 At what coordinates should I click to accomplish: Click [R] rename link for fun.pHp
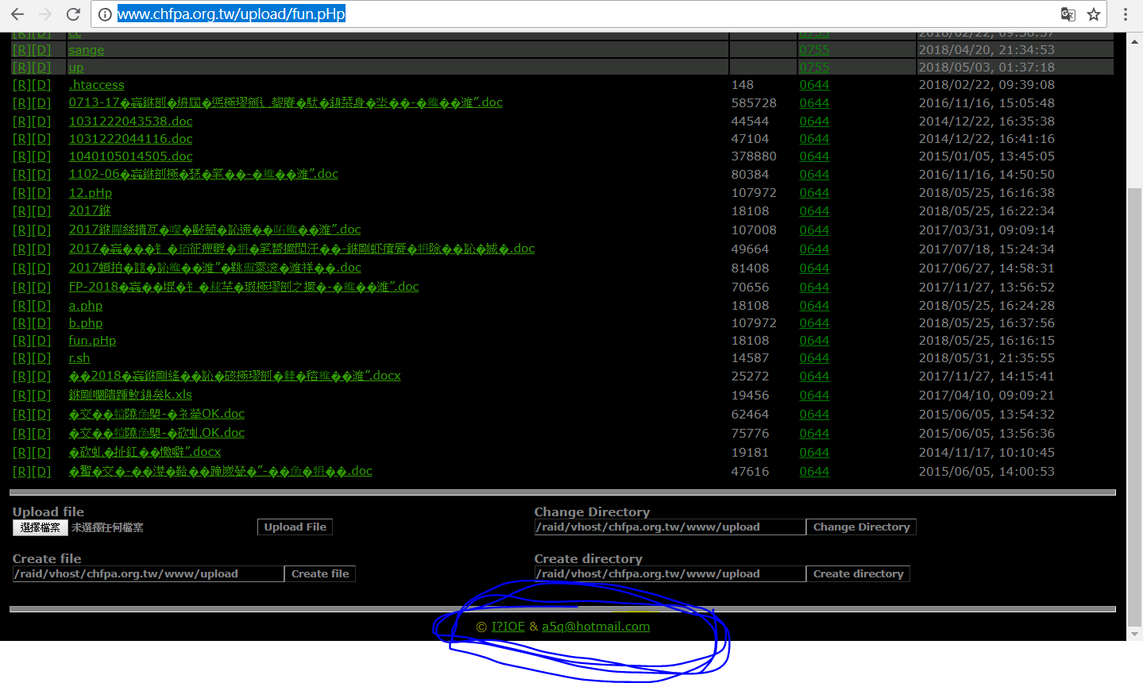coord(21,341)
